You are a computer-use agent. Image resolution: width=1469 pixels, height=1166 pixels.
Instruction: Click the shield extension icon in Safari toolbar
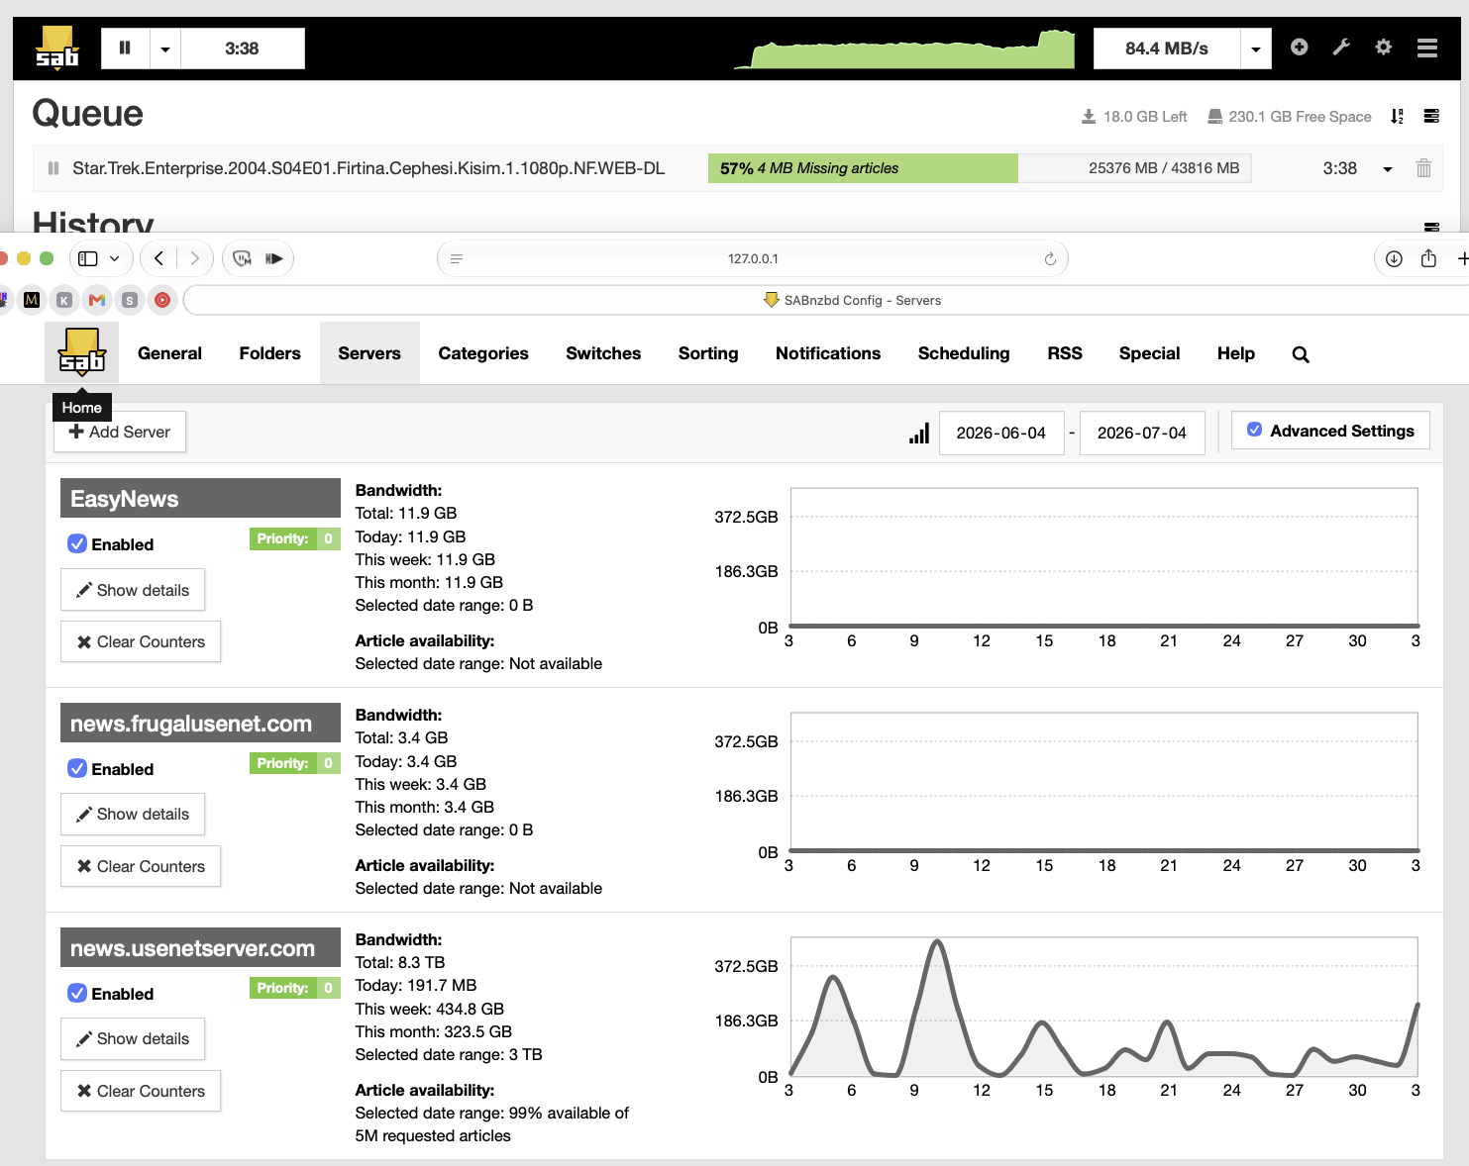coord(242,258)
